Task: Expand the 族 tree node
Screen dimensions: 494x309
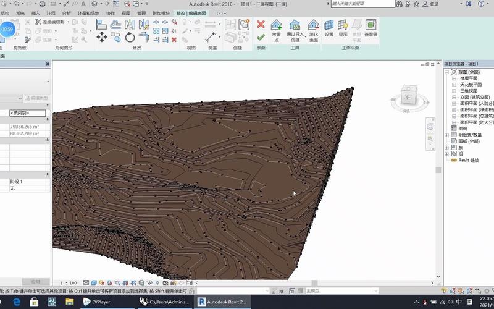Action: click(x=446, y=148)
